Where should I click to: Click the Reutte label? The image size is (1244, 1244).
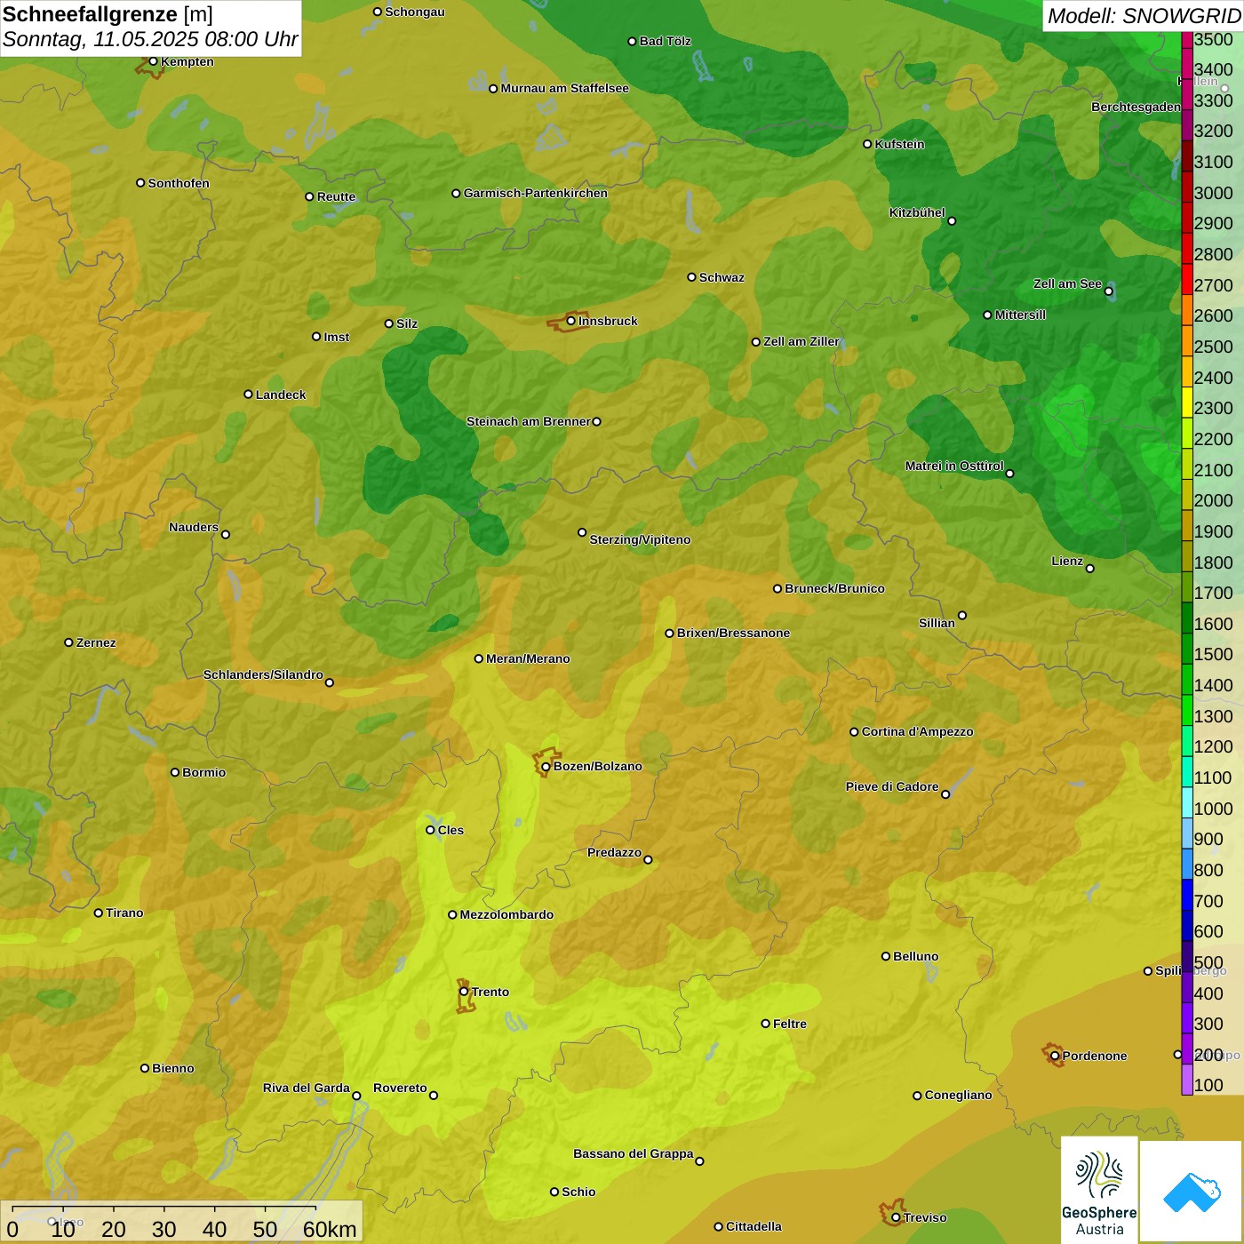click(336, 196)
